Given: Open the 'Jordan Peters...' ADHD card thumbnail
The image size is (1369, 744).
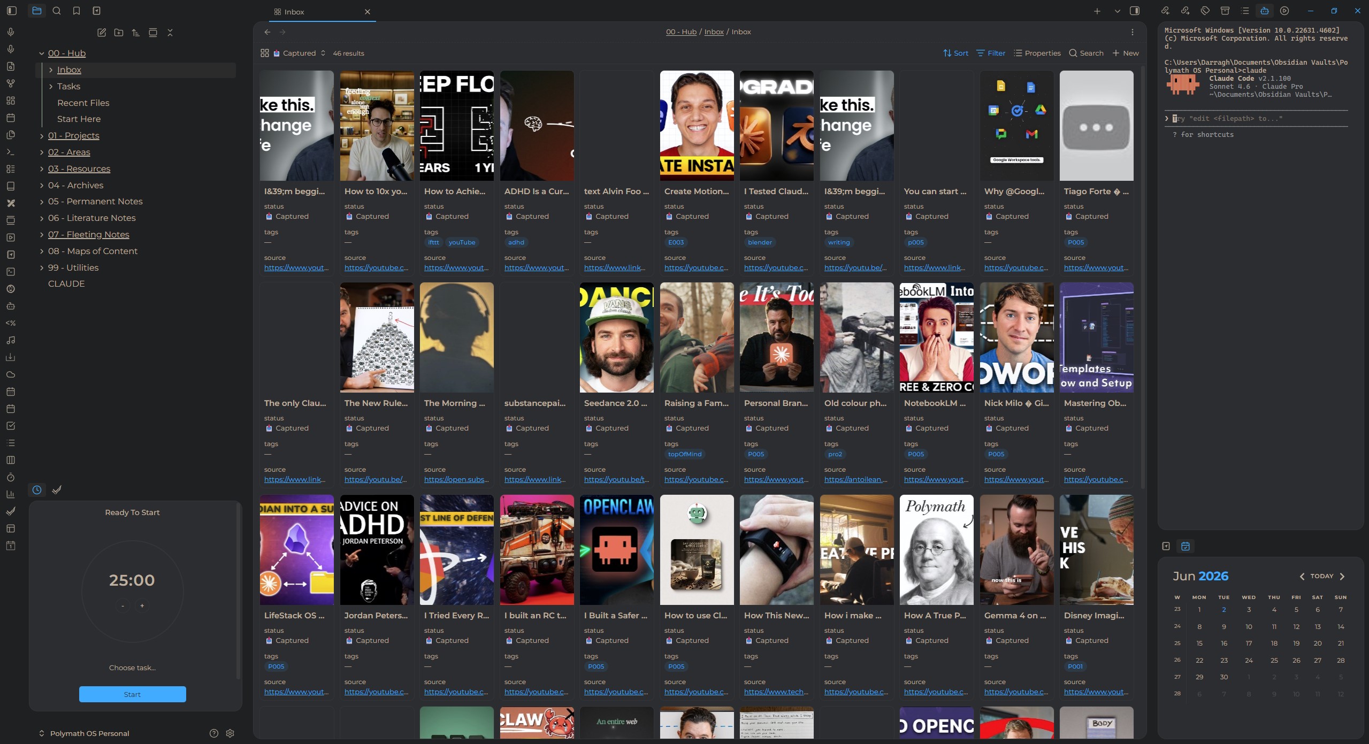Looking at the screenshot, I should (377, 550).
